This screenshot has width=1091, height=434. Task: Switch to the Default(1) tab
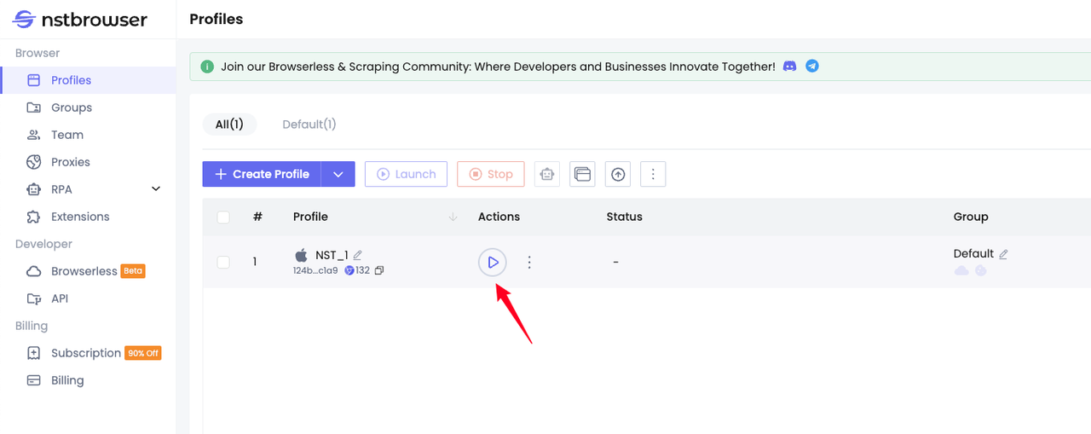(x=309, y=124)
